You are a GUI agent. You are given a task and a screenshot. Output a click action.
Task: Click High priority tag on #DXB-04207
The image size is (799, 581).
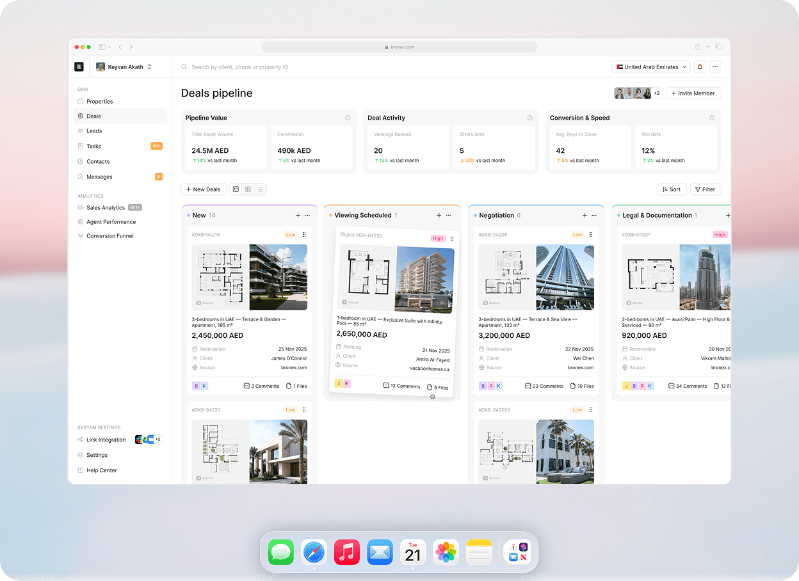click(720, 235)
